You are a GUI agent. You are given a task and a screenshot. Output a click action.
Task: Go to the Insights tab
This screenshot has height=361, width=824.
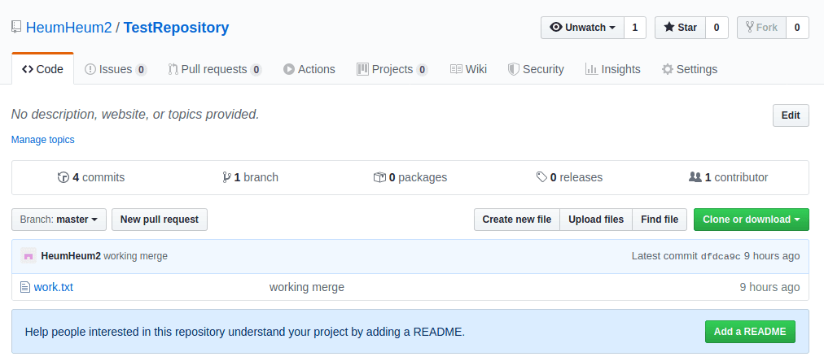tap(612, 69)
